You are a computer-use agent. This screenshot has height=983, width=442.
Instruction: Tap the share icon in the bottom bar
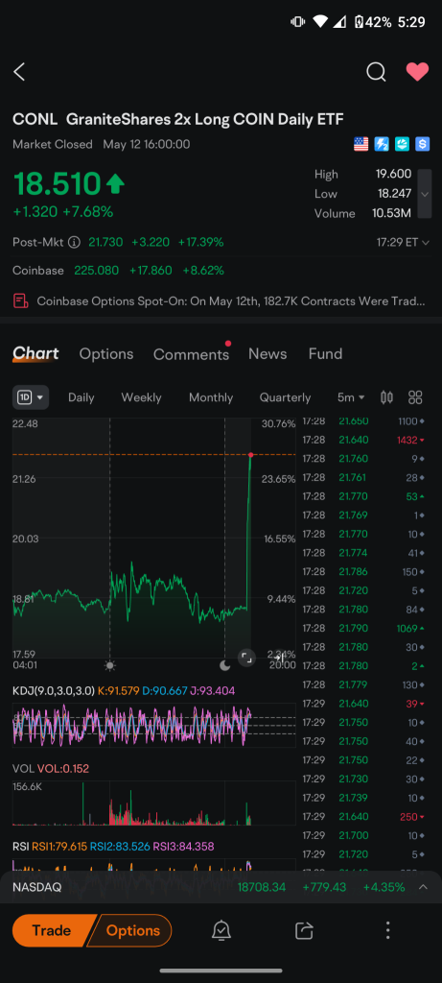(x=304, y=931)
